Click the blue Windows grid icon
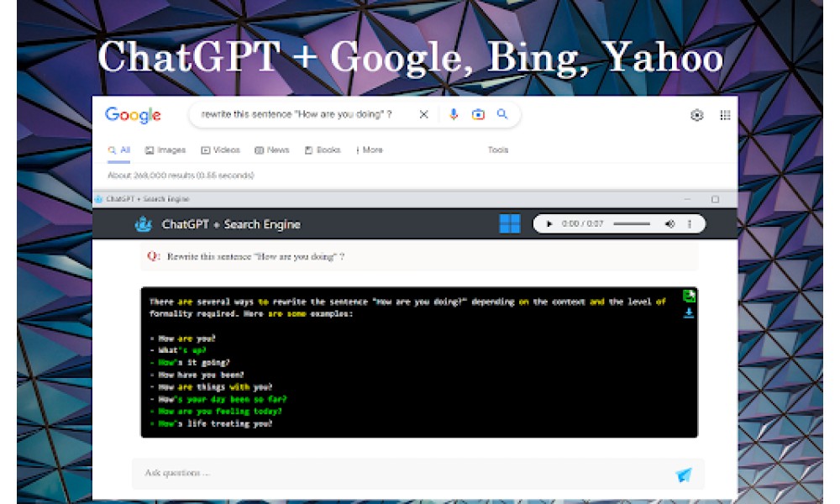Screen dimensions: 840x504 510,224
